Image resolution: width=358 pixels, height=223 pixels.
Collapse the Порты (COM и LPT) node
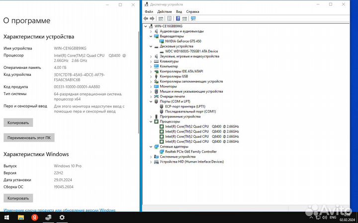point(151,102)
